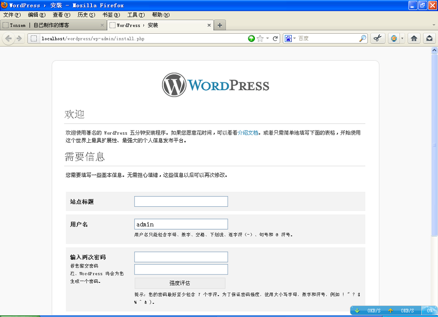Viewport: 438px width, 317px height.
Task: Click the magnifier search icon
Action: click(x=363, y=39)
